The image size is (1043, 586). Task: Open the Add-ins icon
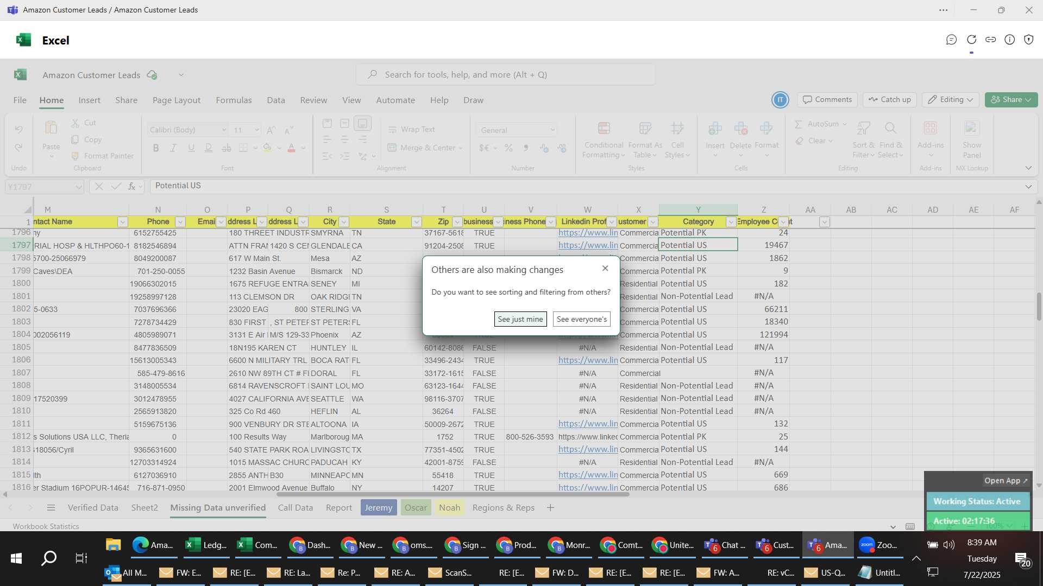931,129
